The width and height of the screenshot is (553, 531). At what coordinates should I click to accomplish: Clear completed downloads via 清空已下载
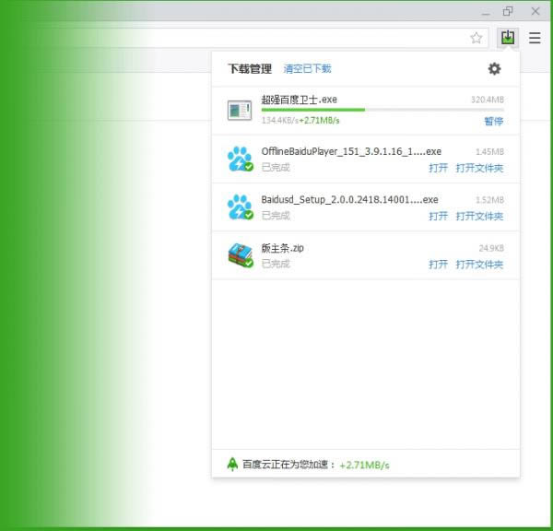tap(307, 69)
